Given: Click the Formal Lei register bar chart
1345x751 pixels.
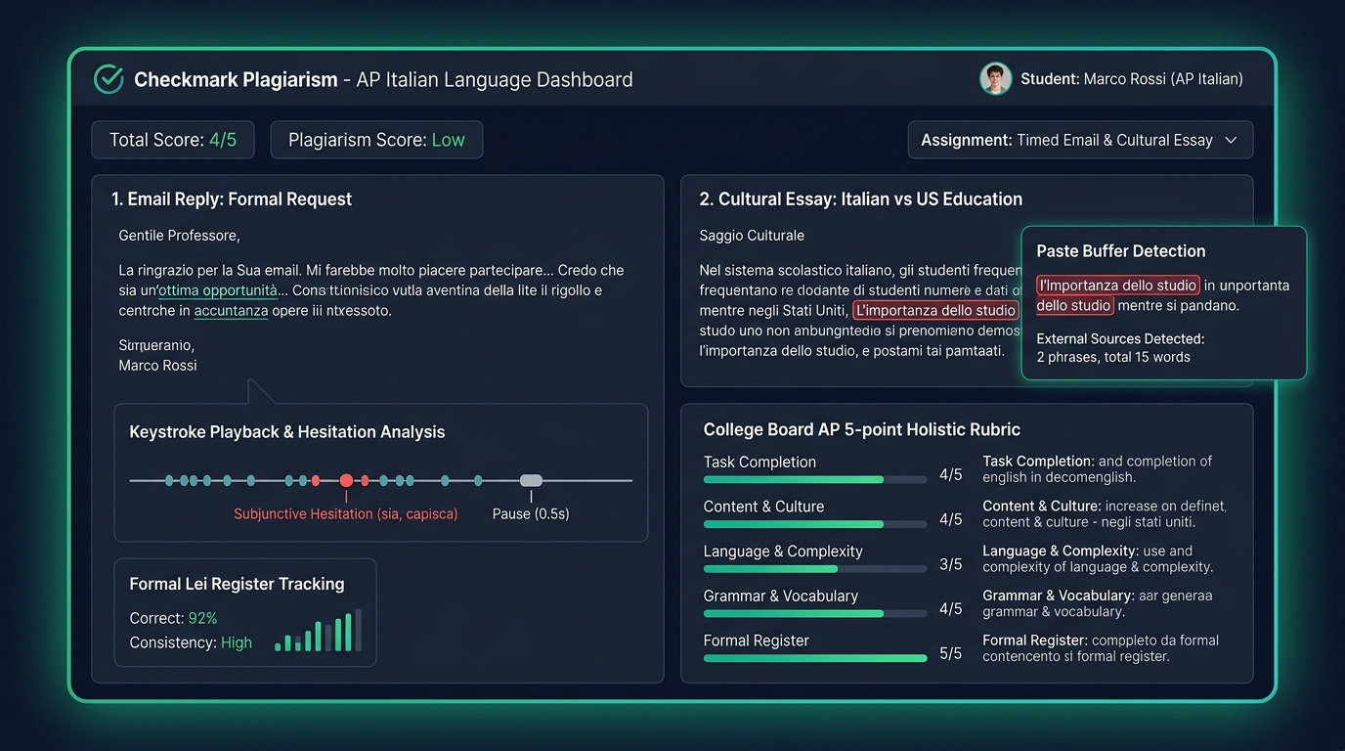Looking at the screenshot, I should click(319, 630).
